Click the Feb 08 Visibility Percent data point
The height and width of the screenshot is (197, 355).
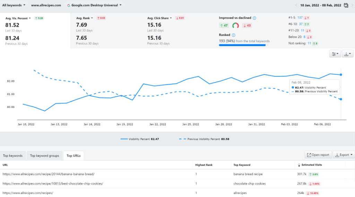(341, 75)
